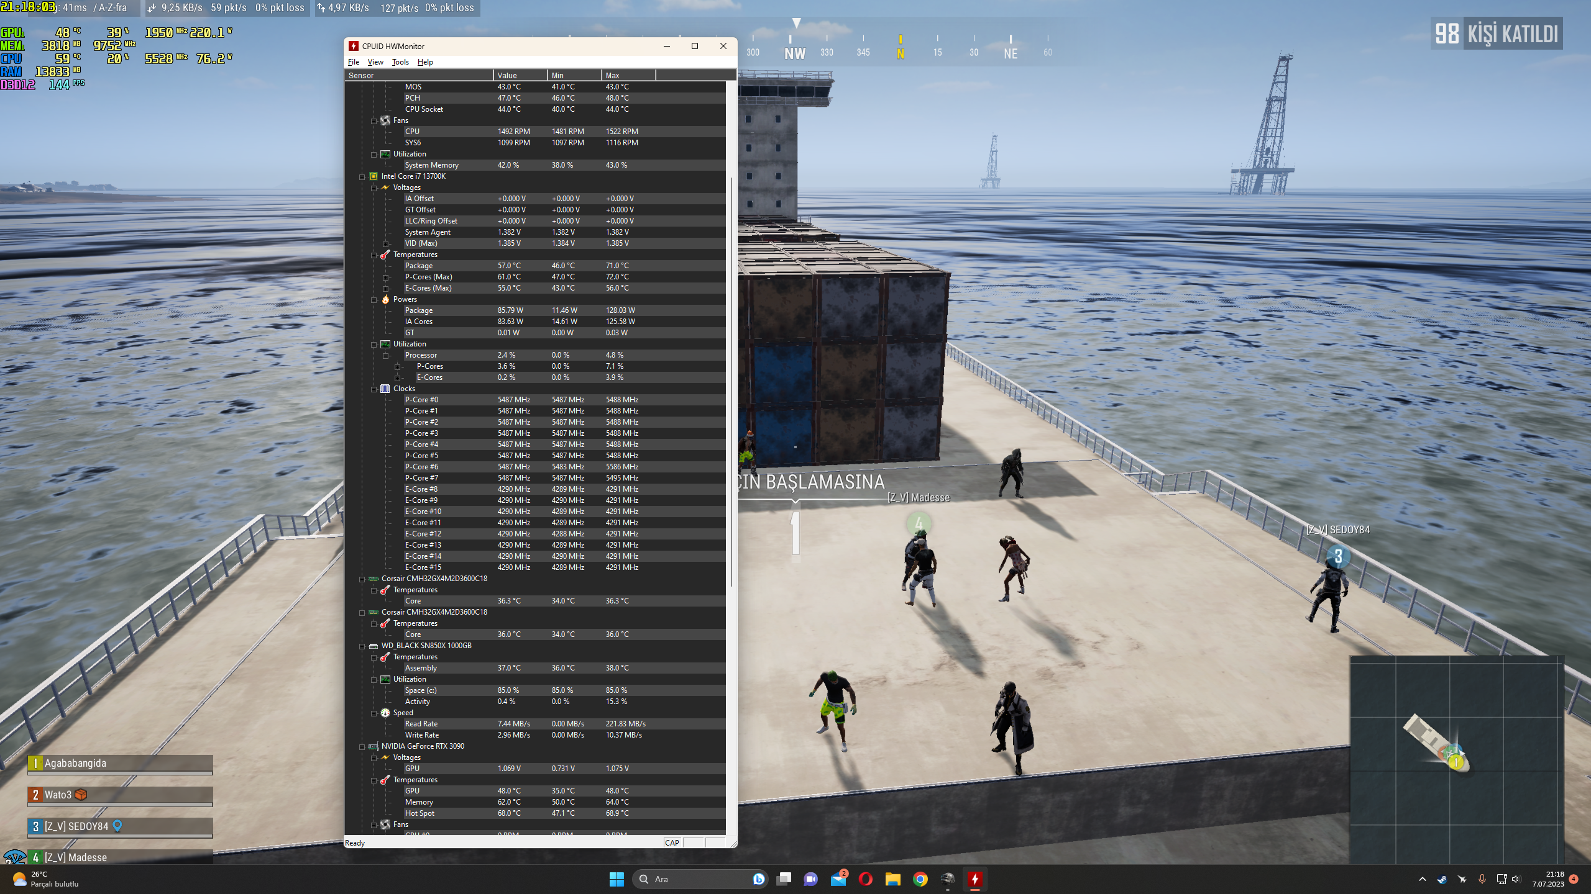Open the Help menu in HWMonitor
This screenshot has width=1591, height=894.
pyautogui.click(x=425, y=62)
